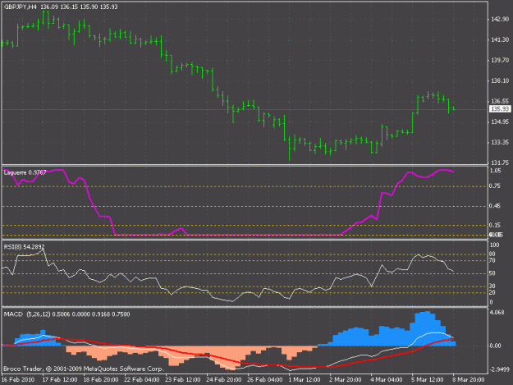Image resolution: width=513 pixels, height=385 pixels.
Task: Click the Laguerre scale value 0.75
Action: [x=495, y=186]
